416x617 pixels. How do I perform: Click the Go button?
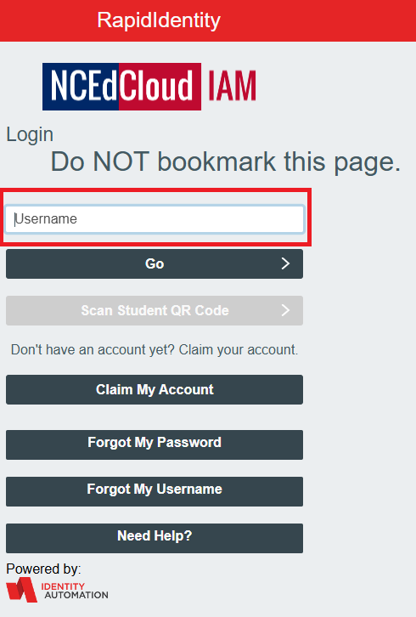155,263
